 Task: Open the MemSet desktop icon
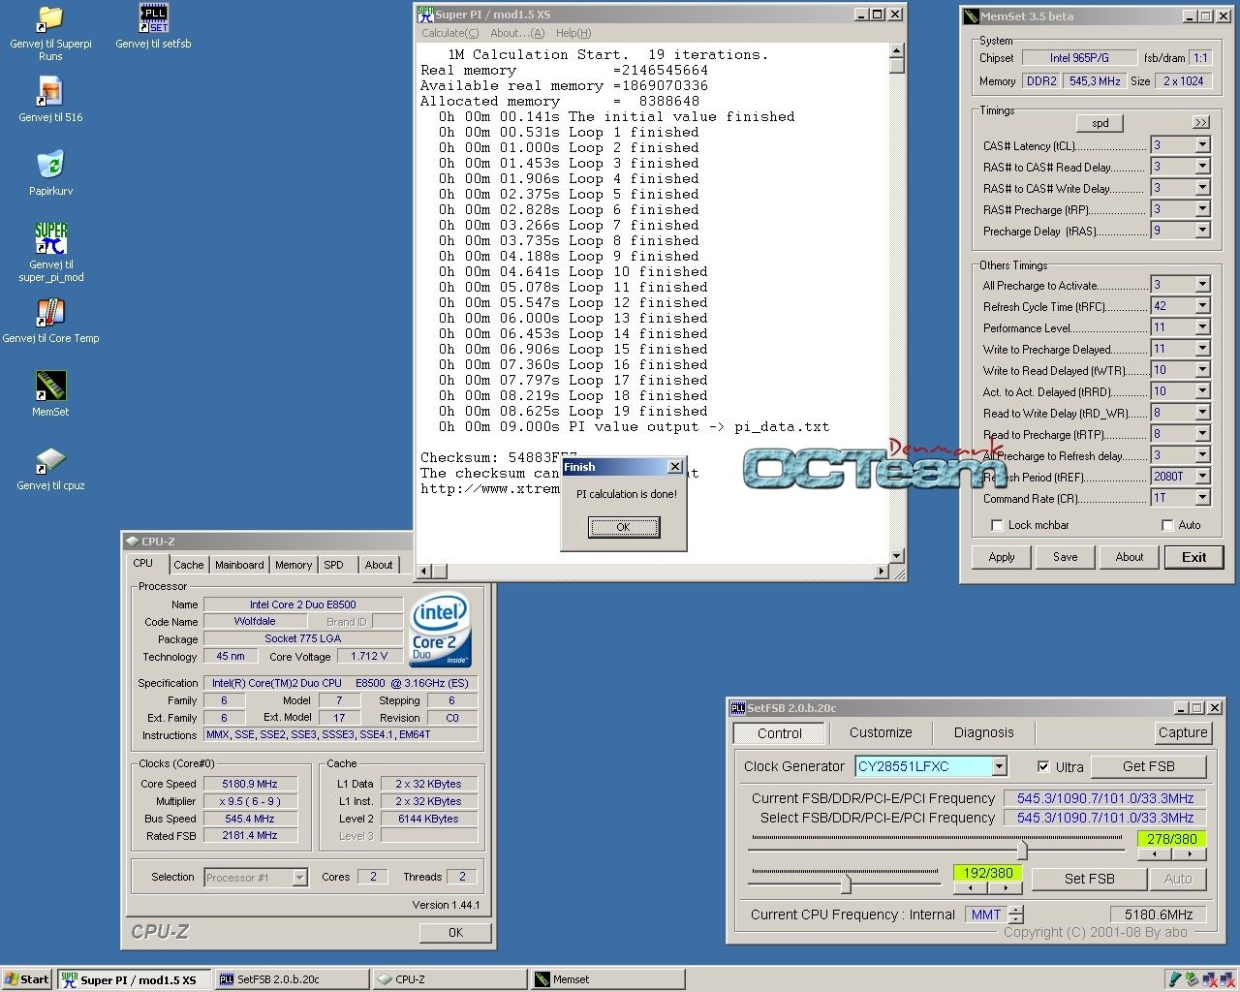[50, 387]
